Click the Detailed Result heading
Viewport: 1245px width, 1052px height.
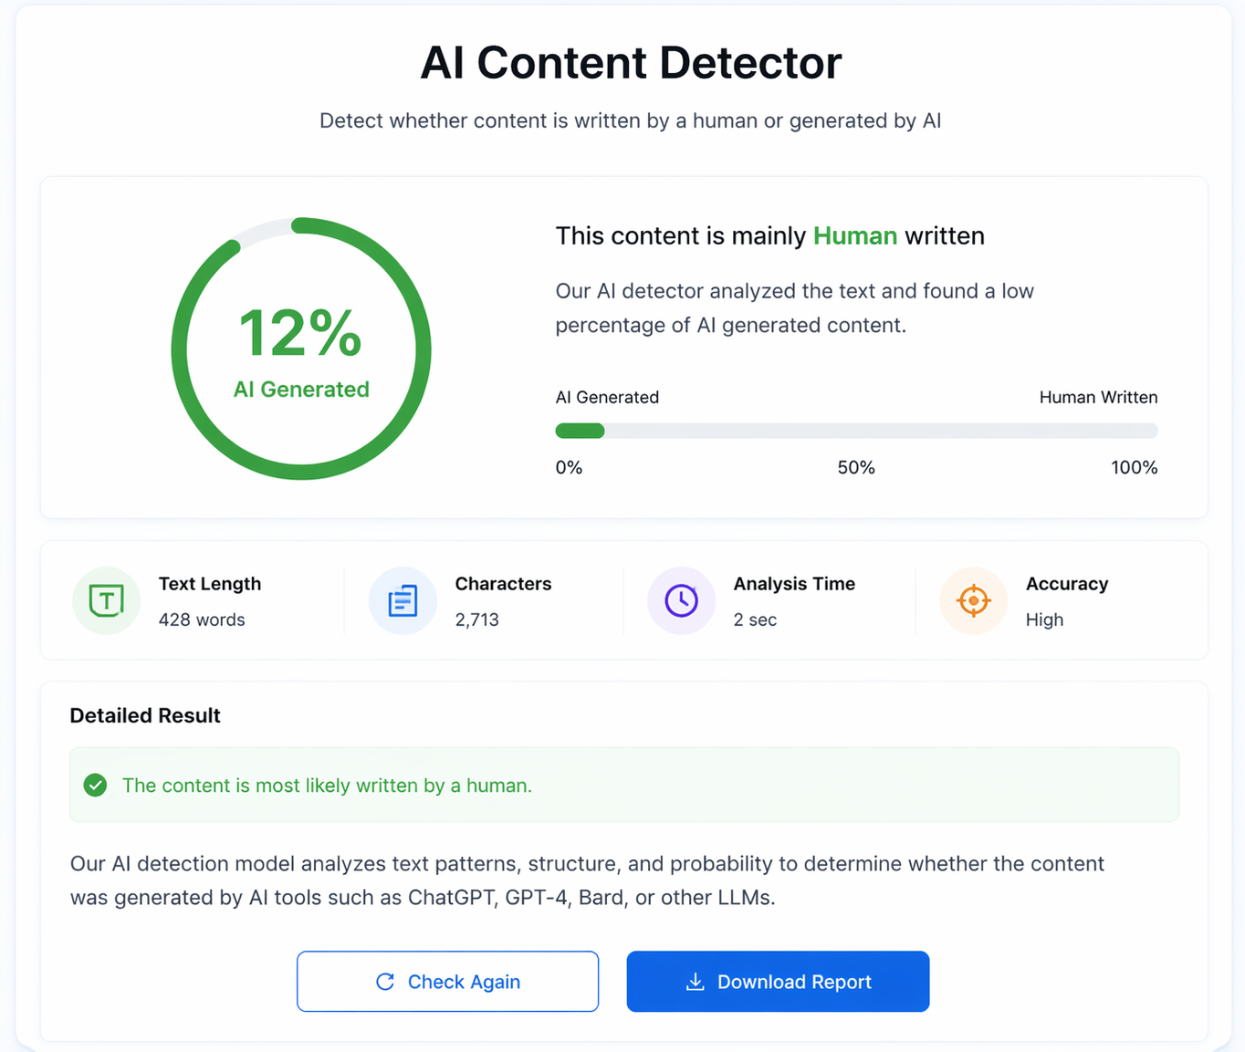tap(145, 716)
